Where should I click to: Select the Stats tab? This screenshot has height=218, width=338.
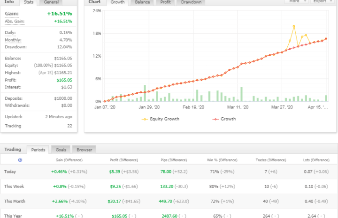29,2
